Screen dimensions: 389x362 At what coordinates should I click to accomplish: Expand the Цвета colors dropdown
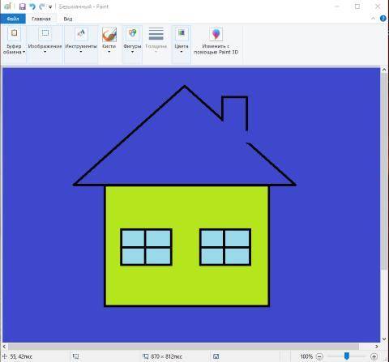(182, 52)
